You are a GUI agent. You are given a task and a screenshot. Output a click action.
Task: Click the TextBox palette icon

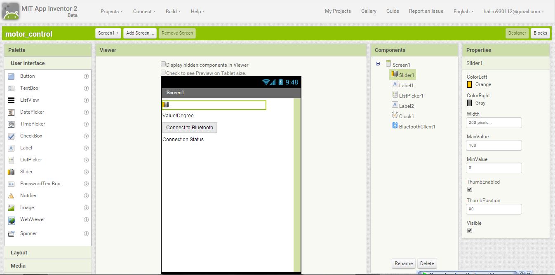12,88
